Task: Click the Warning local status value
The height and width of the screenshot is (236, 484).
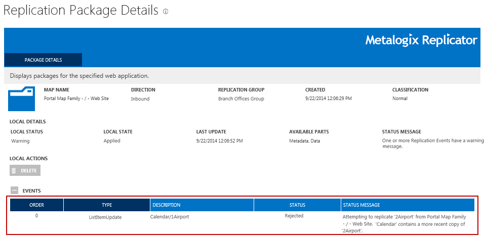Action: click(20, 141)
